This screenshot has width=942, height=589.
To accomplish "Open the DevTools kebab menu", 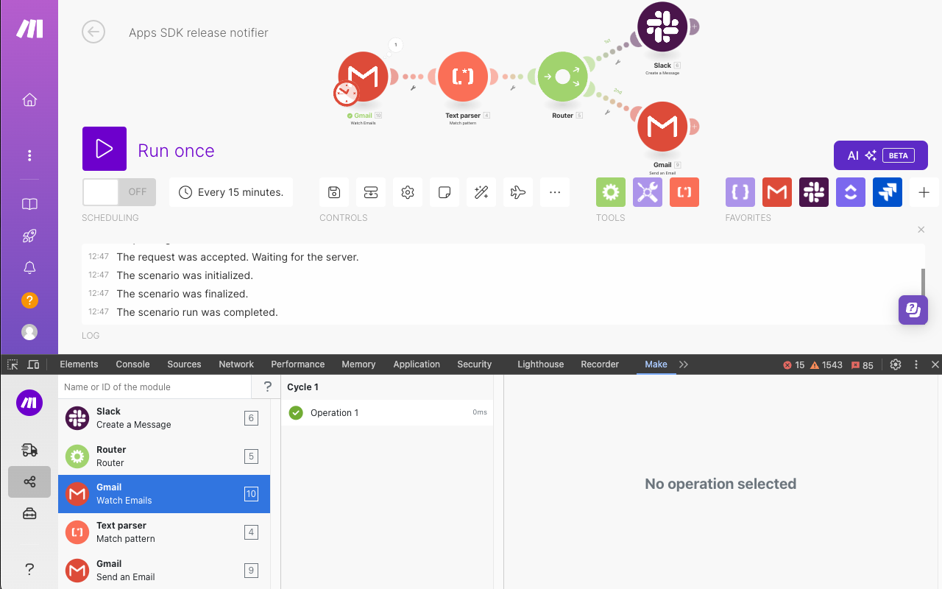I will [x=916, y=364].
